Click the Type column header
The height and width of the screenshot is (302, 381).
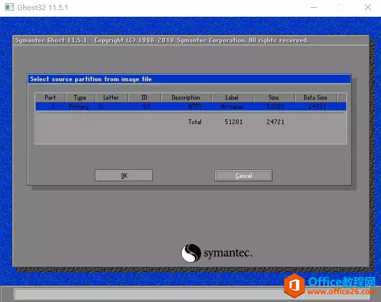(x=80, y=97)
